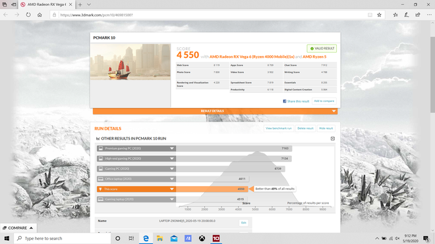Image resolution: width=435 pixels, height=244 pixels.
Task: Open PCMark 10 app in taskbar
Action: click(216, 238)
